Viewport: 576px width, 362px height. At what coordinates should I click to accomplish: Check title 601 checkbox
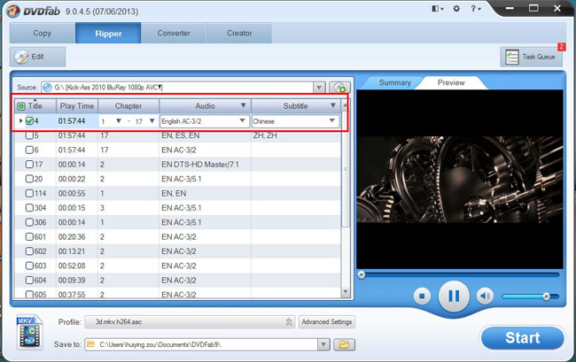tap(30, 236)
